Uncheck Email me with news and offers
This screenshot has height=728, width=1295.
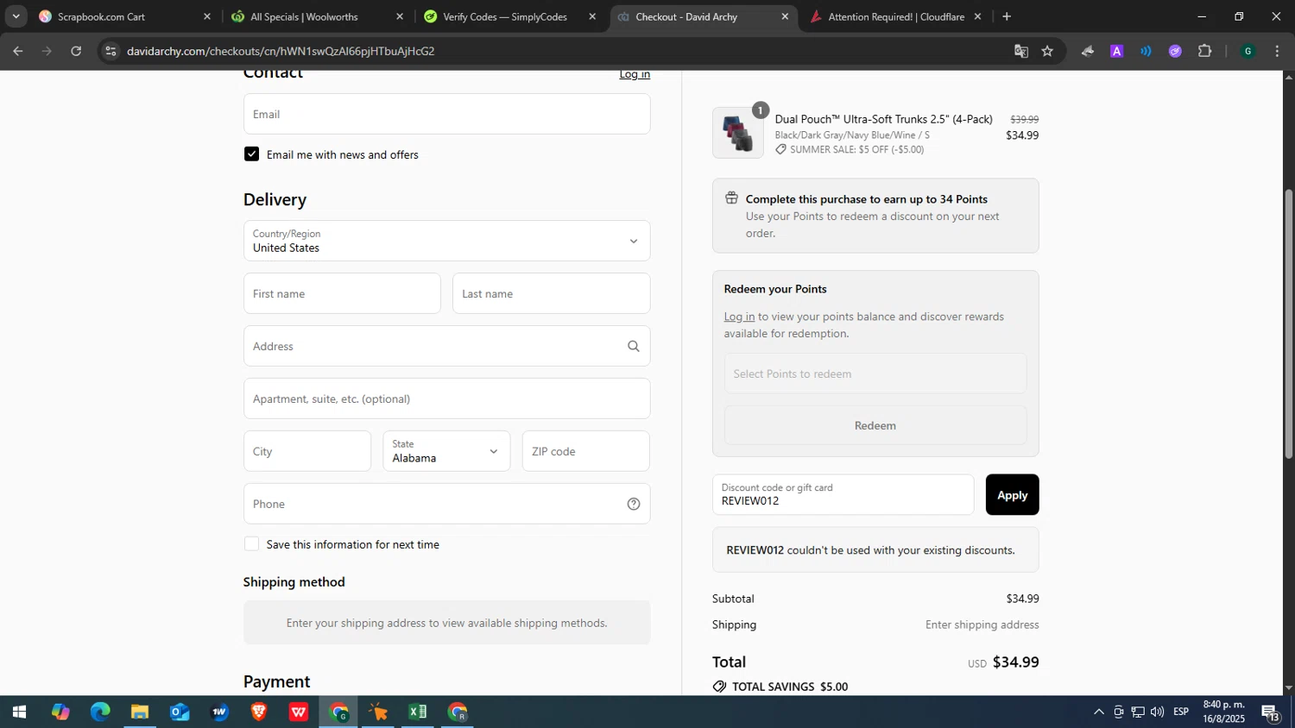tap(251, 154)
